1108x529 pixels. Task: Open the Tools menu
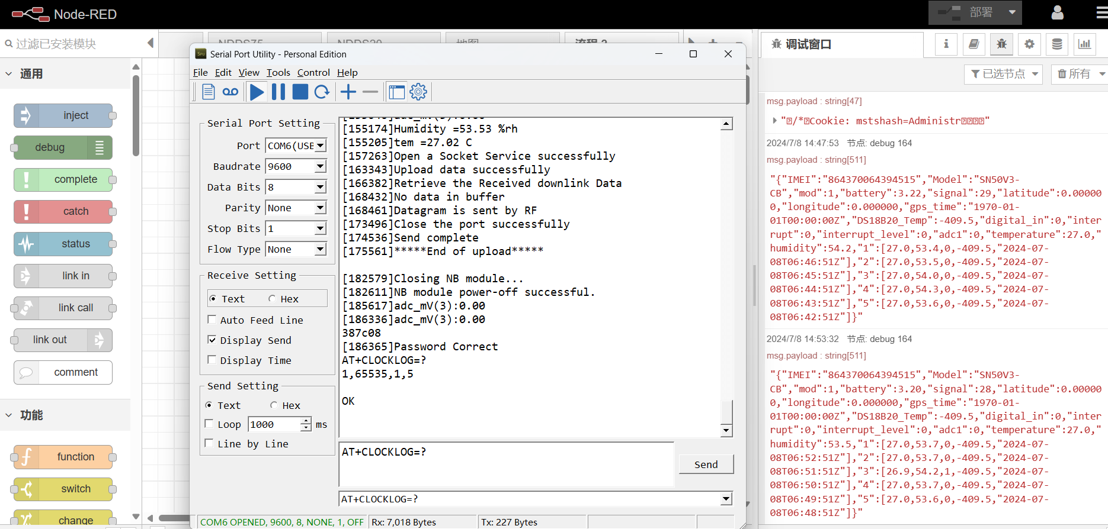pos(278,72)
